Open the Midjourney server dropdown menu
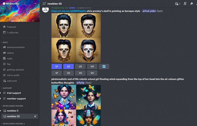Screen dimensions: 197x126 click(x=35, y=3)
